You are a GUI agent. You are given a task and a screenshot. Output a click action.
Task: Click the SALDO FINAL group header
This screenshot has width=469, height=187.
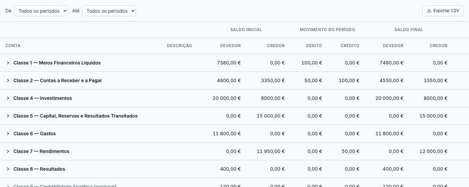point(409,30)
